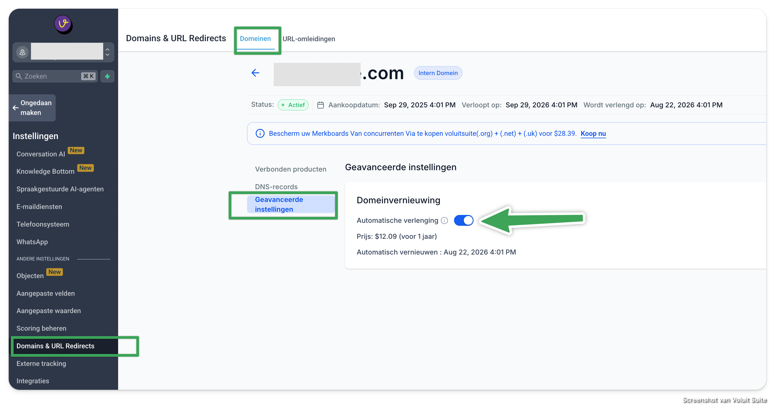
Task: Click the Koop nu link
Action: 593,133
